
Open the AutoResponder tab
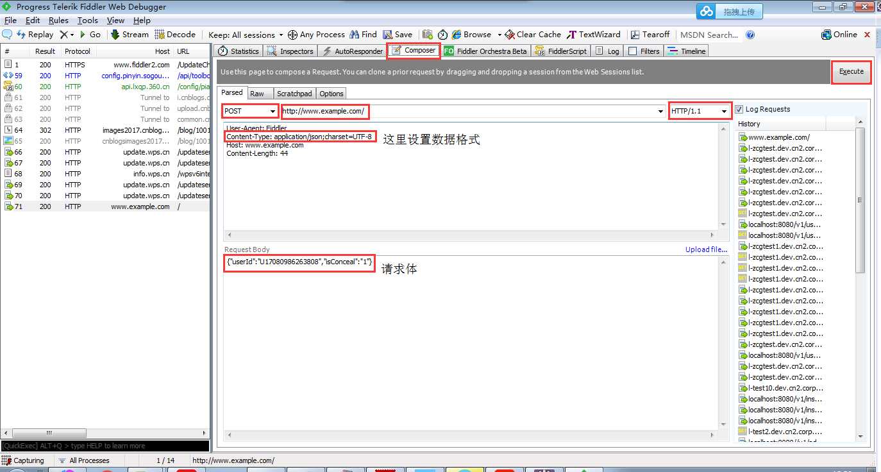click(352, 51)
